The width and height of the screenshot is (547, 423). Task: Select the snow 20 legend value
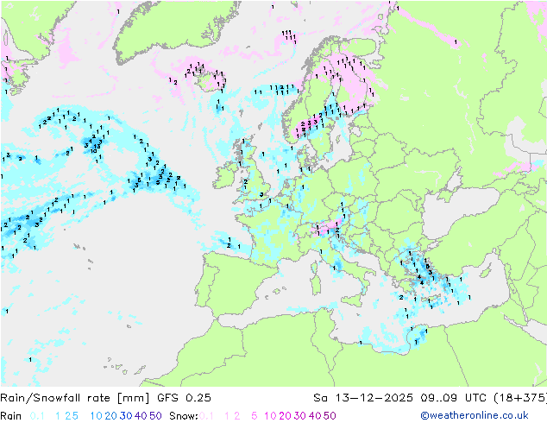tap(285, 416)
